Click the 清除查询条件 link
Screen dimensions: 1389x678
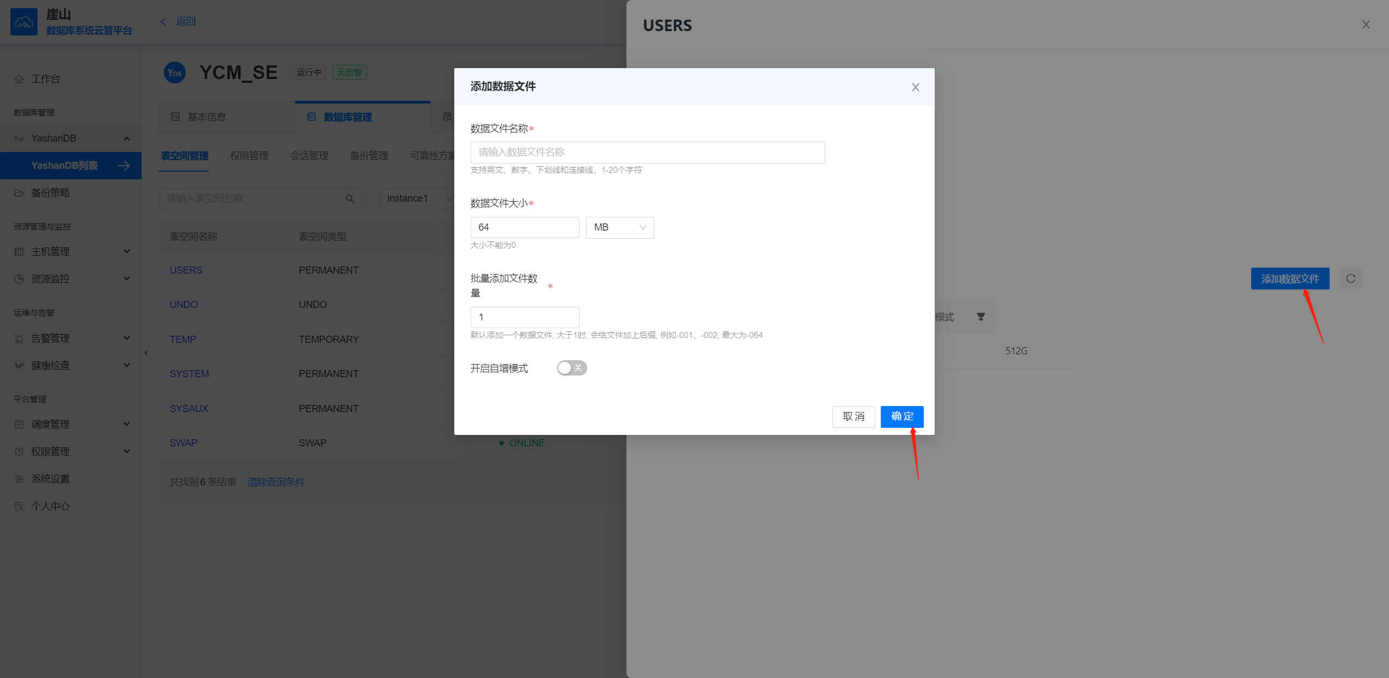[276, 482]
